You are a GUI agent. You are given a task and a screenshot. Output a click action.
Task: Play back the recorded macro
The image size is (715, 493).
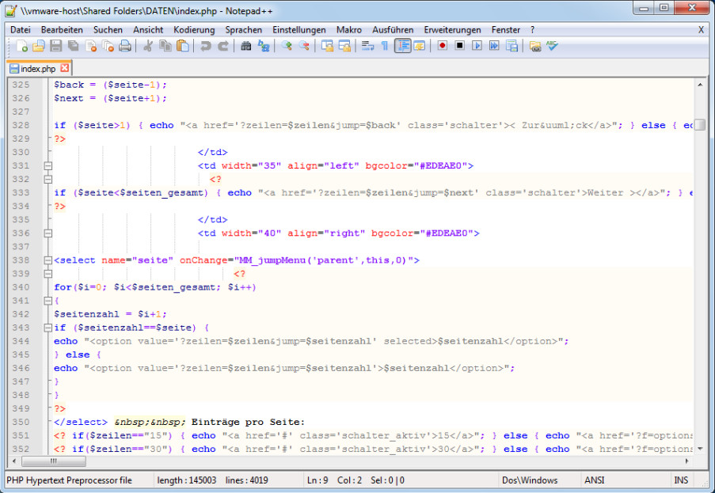(477, 46)
